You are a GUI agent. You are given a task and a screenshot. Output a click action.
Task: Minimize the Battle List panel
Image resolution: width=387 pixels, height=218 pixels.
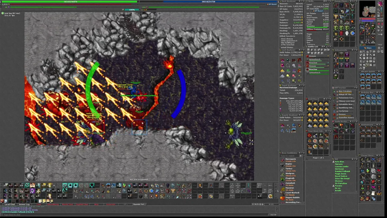328,47
